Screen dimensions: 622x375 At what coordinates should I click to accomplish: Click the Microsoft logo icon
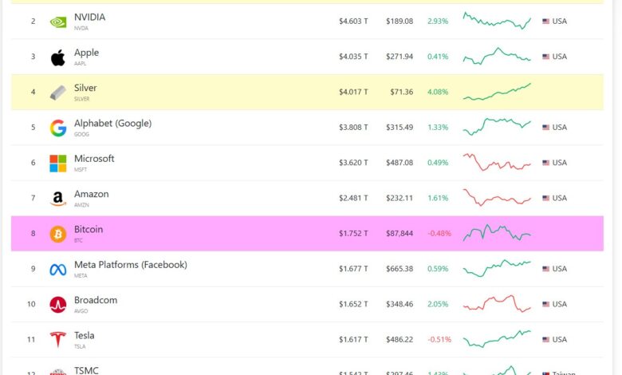tap(57, 164)
